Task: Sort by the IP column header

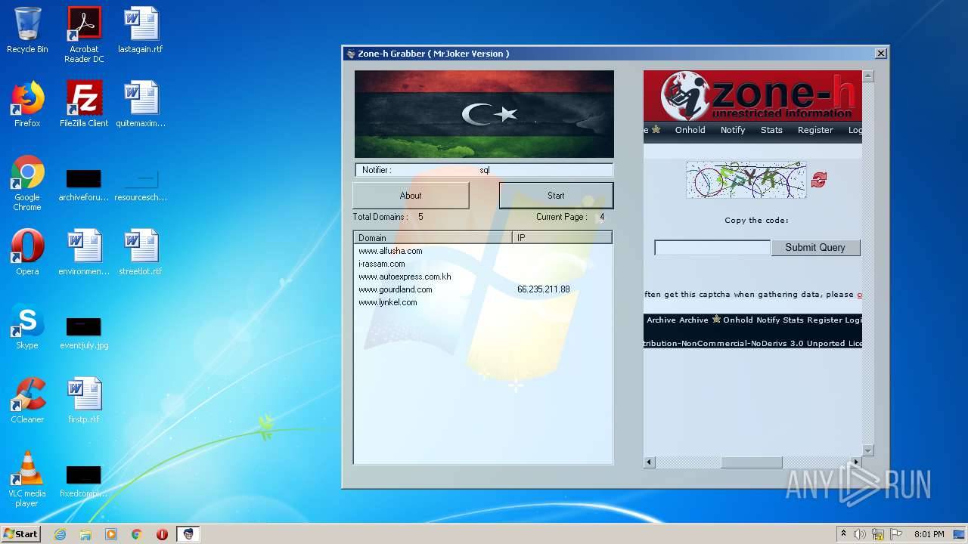Action: point(562,237)
